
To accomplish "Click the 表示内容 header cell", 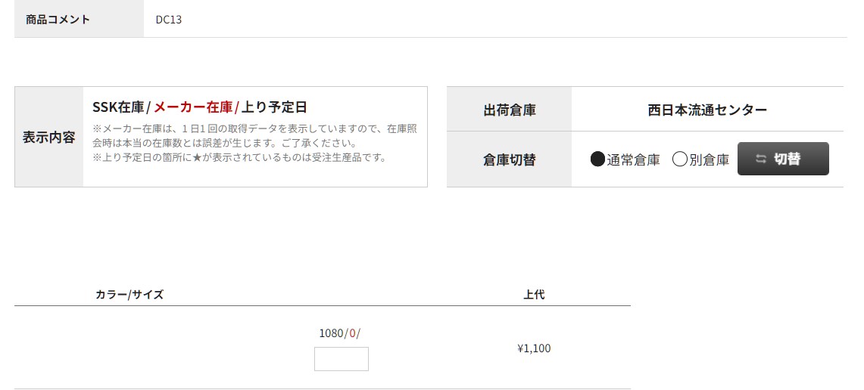I will coord(49,137).
